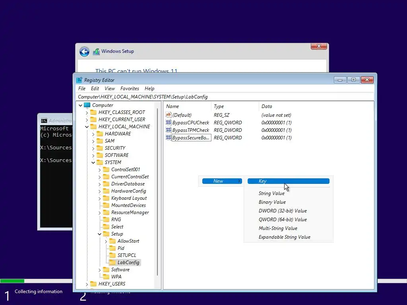Expand HKEY_CLASSES_ROOT tree node
The width and height of the screenshot is (407, 305).
click(x=87, y=112)
